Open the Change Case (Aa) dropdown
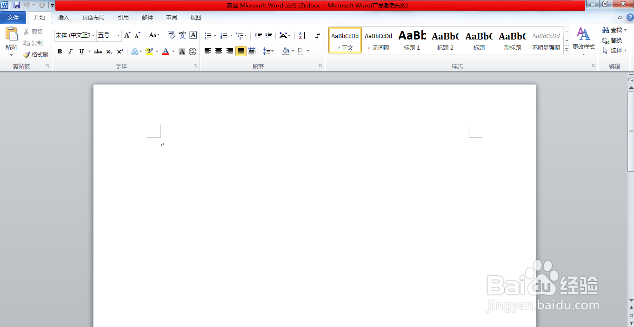Image resolution: width=634 pixels, height=327 pixels. [x=154, y=35]
